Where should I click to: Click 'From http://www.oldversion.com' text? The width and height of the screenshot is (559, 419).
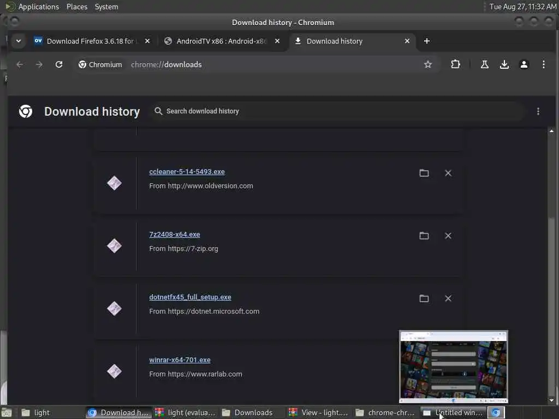tap(201, 186)
